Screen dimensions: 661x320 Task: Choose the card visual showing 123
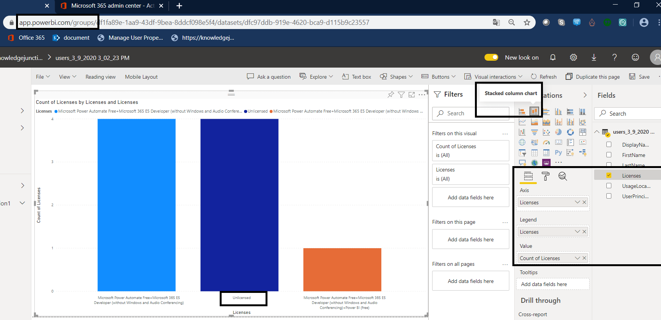click(x=558, y=142)
